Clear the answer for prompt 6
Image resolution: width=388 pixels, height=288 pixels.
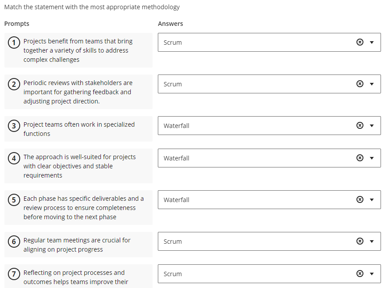click(x=360, y=241)
